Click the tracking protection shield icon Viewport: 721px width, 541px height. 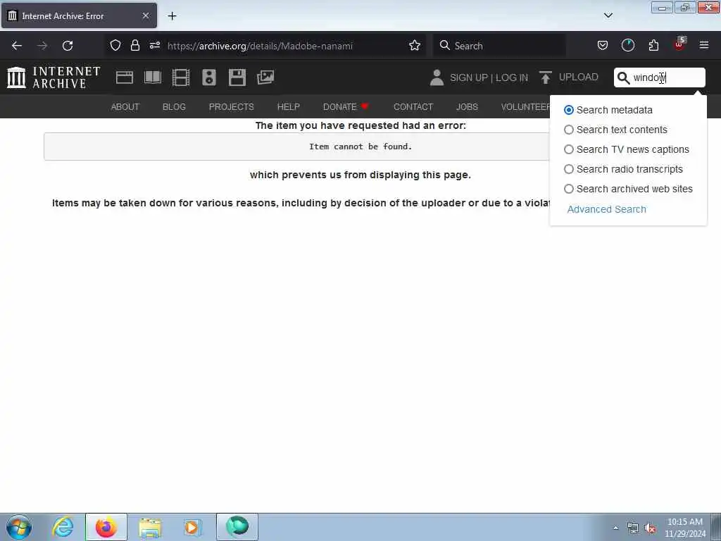[115, 46]
